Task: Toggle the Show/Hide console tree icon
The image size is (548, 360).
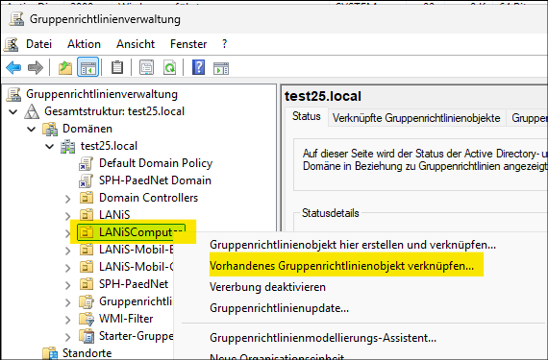Action: pyautogui.click(x=88, y=67)
